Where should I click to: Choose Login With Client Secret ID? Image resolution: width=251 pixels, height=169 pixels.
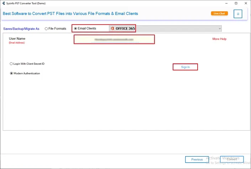(27, 64)
